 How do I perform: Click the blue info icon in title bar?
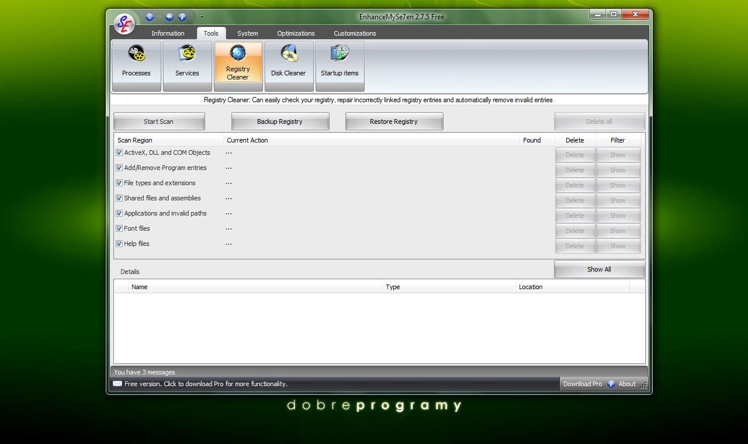pos(182,17)
